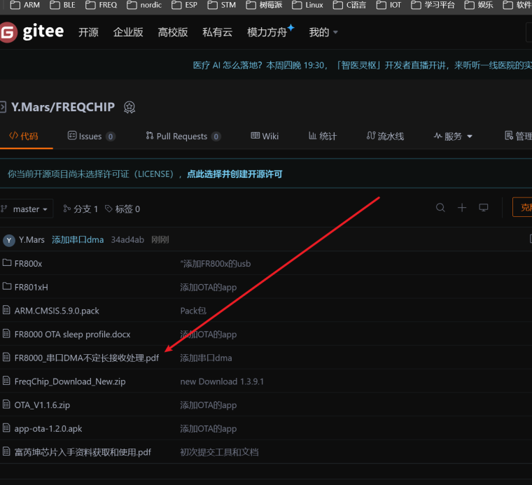This screenshot has width=532, height=485.
Task: Click the FR800x folder icon
Action: tap(8, 263)
